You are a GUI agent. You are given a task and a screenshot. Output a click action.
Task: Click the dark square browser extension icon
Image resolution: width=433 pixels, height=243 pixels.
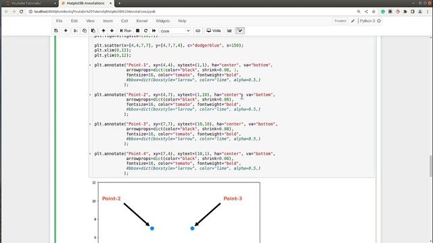click(390, 11)
